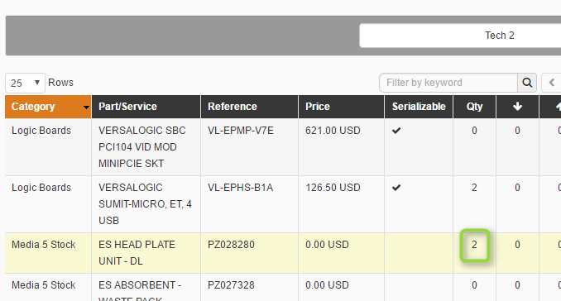Click Category column sort arrow

click(x=86, y=107)
